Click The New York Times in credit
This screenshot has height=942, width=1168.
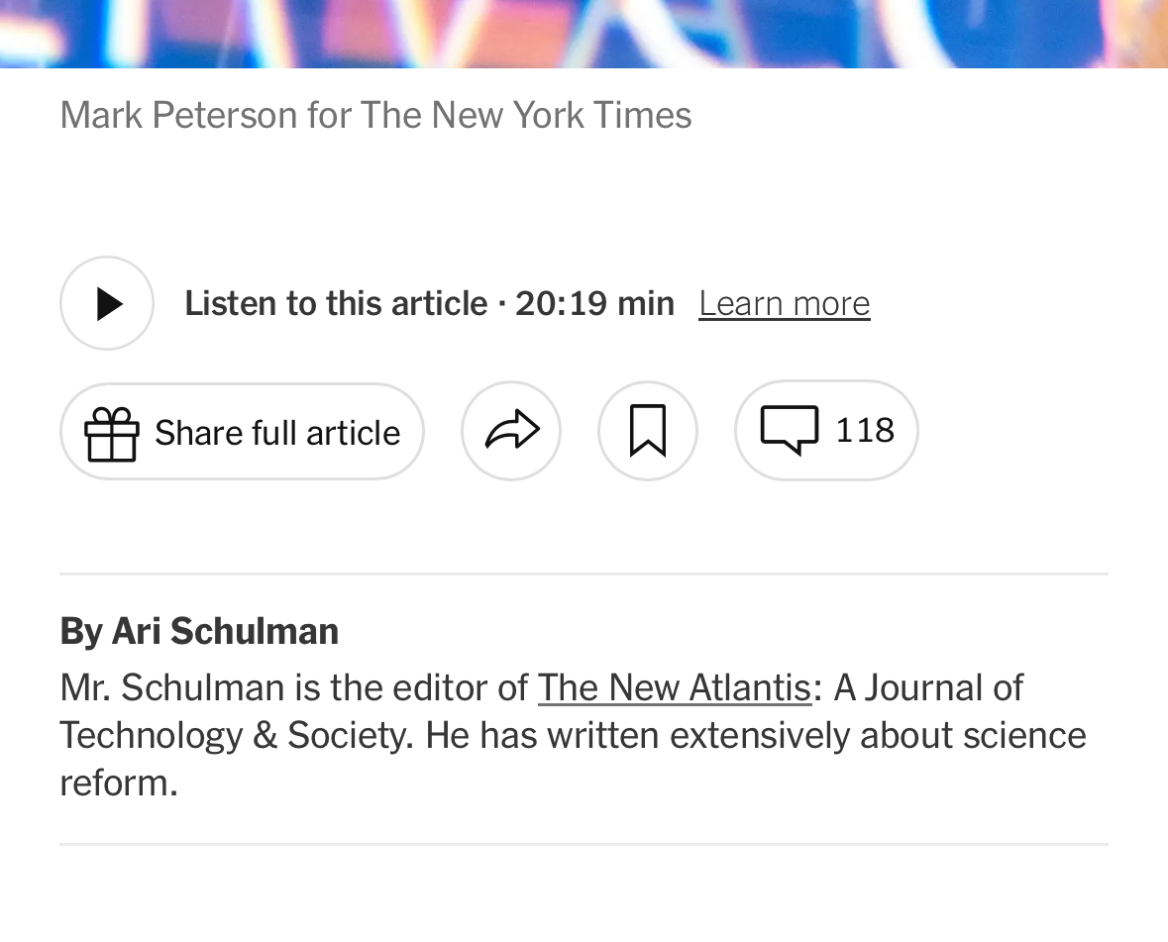point(525,116)
